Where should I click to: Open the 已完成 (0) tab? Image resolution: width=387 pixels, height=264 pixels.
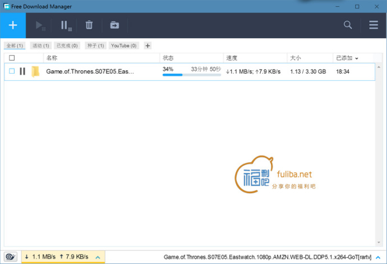pos(67,45)
